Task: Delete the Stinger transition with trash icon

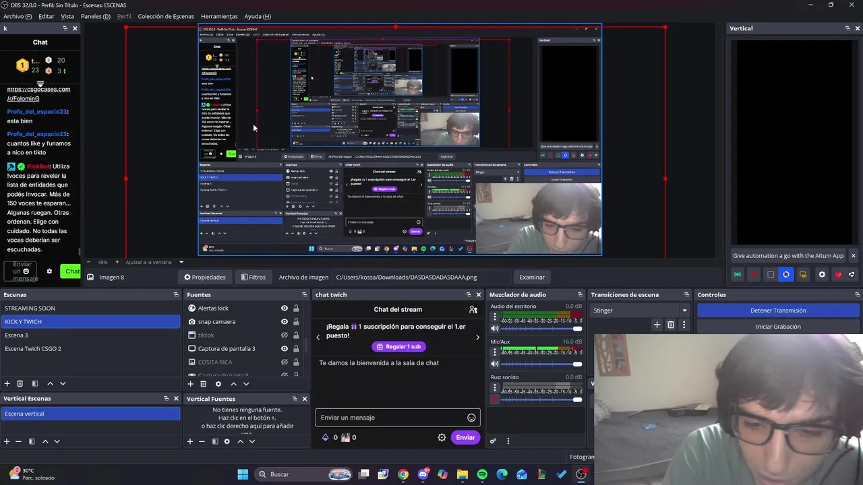Action: pyautogui.click(x=670, y=325)
